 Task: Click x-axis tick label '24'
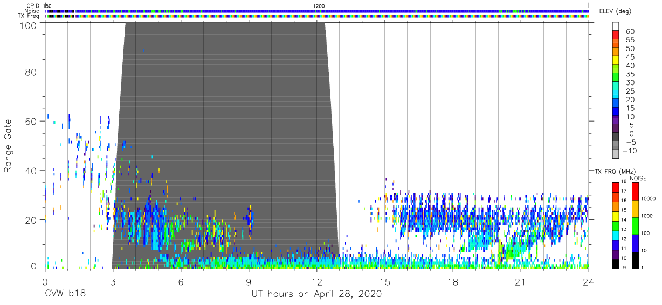pyautogui.click(x=588, y=281)
